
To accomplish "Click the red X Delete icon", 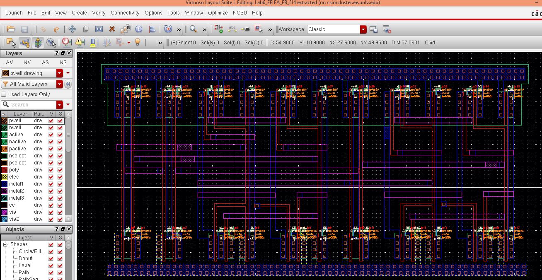I will (112, 29).
